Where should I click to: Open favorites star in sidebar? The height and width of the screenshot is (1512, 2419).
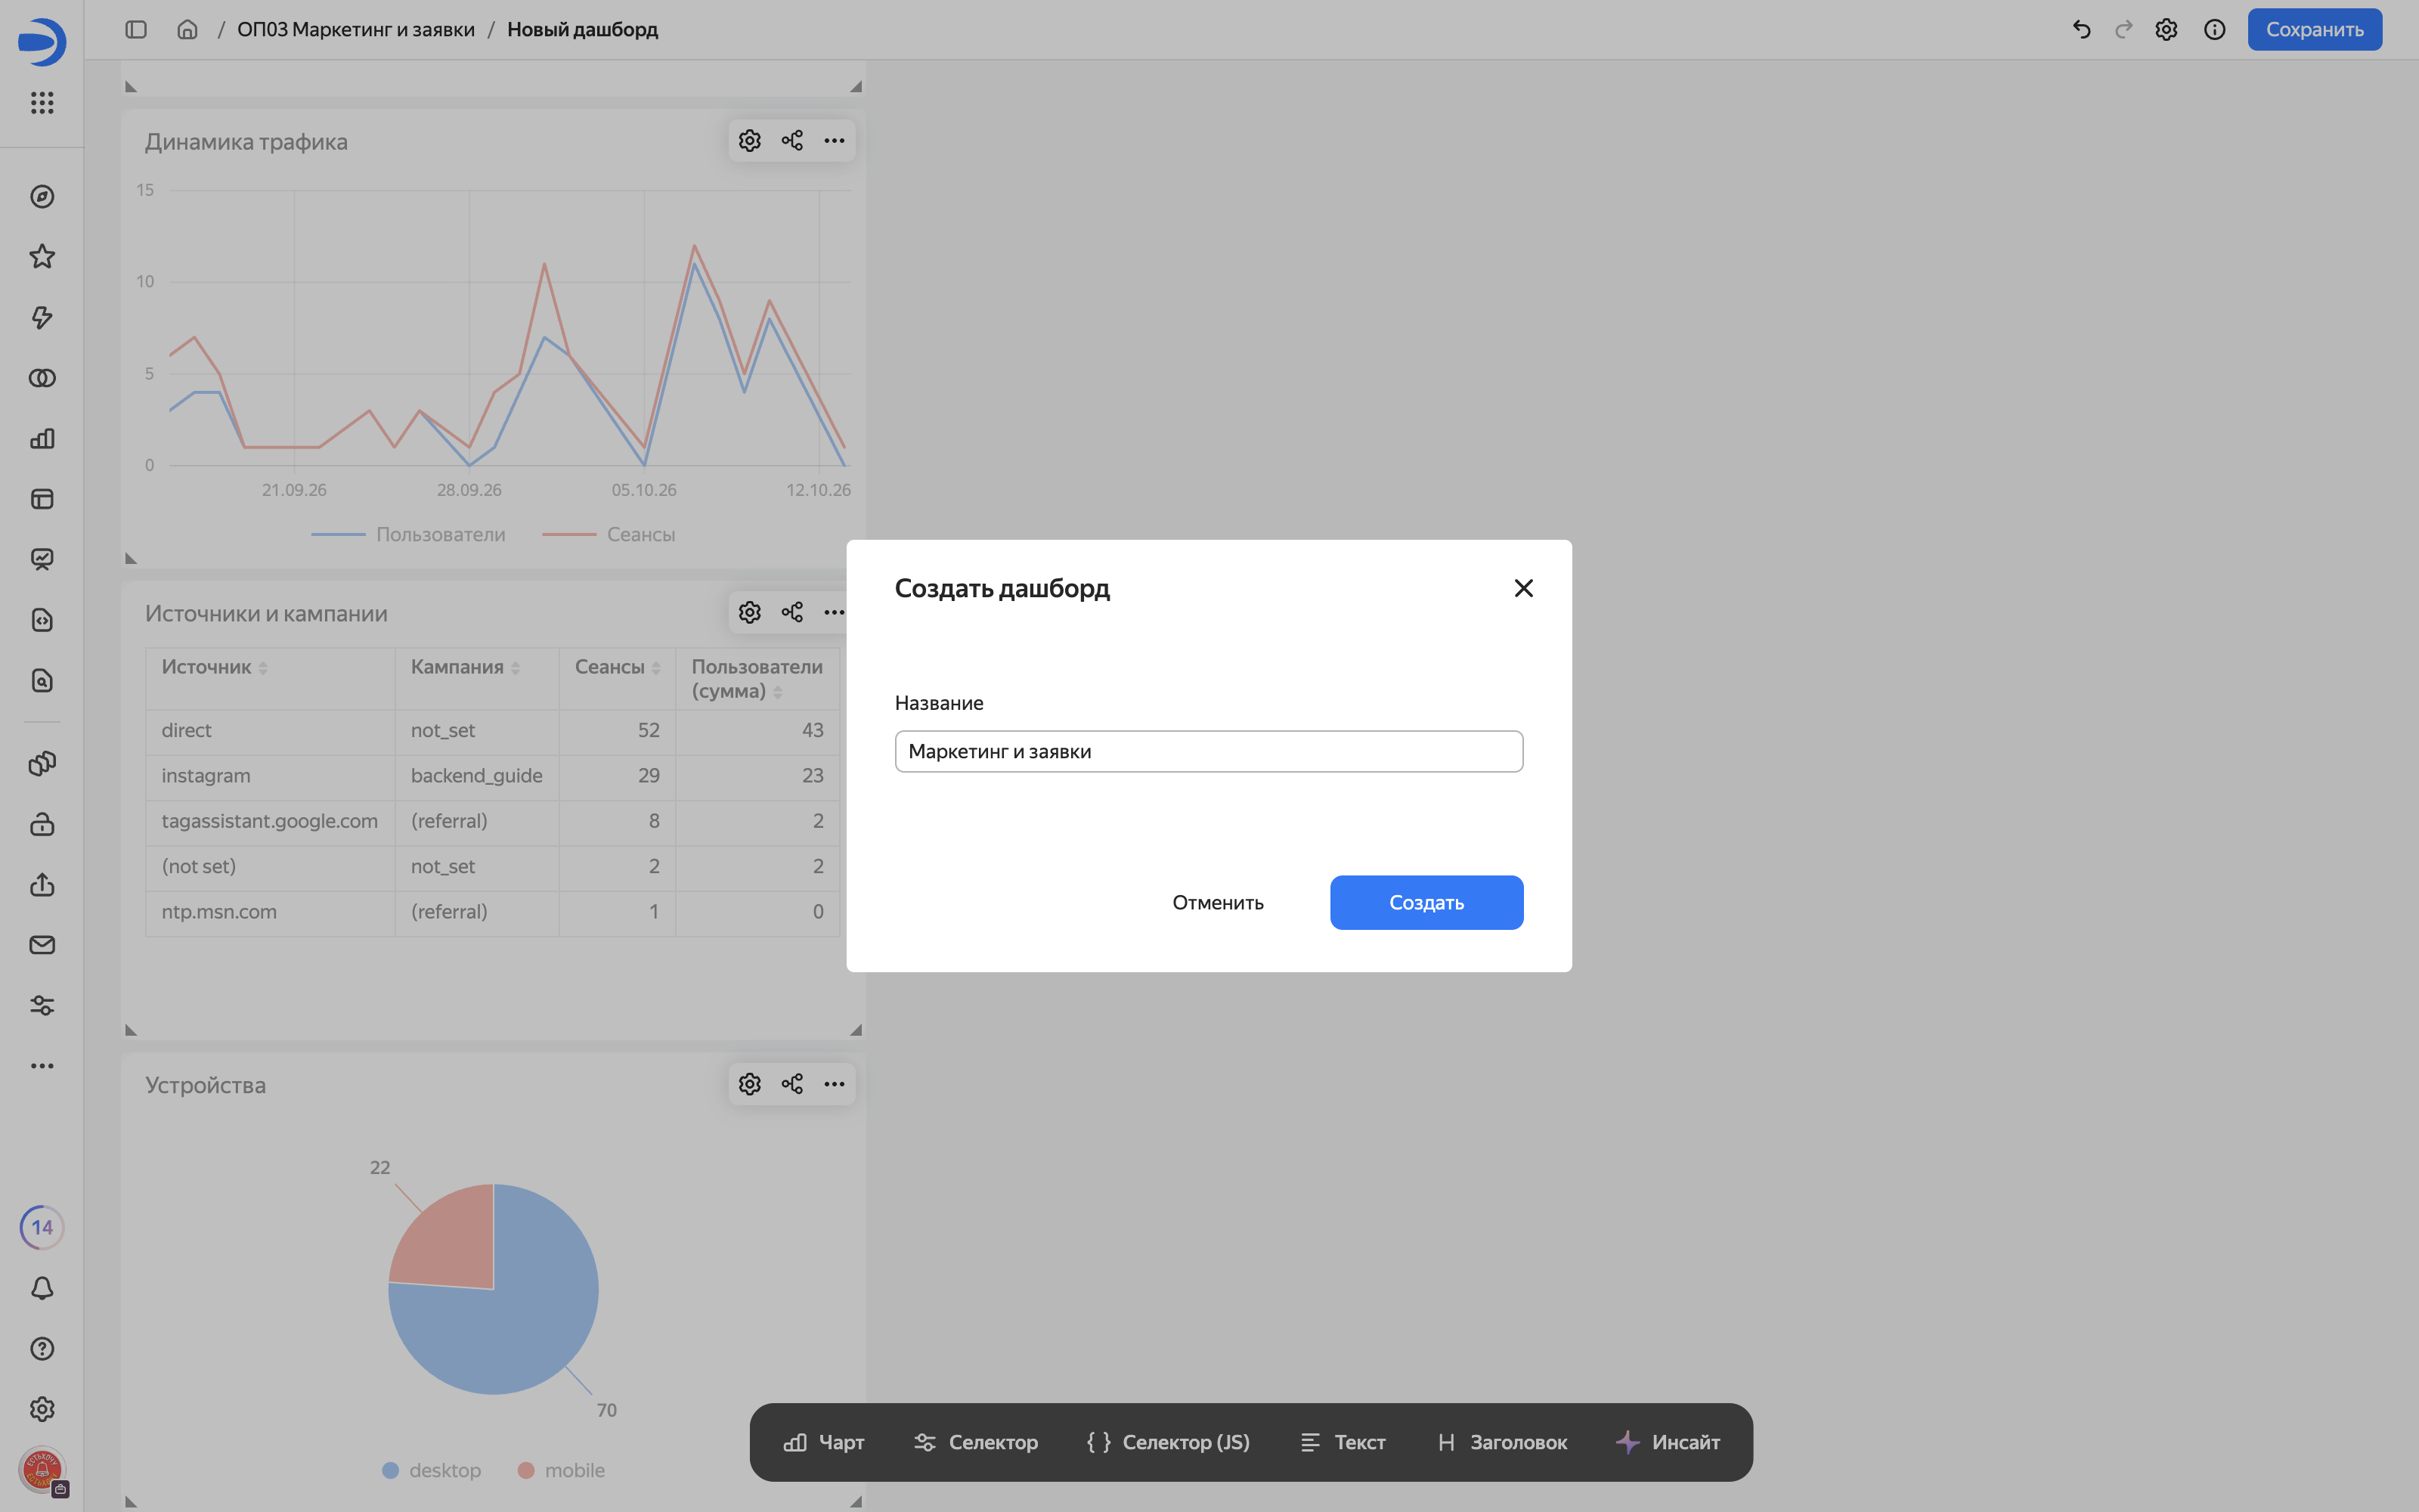[42, 256]
